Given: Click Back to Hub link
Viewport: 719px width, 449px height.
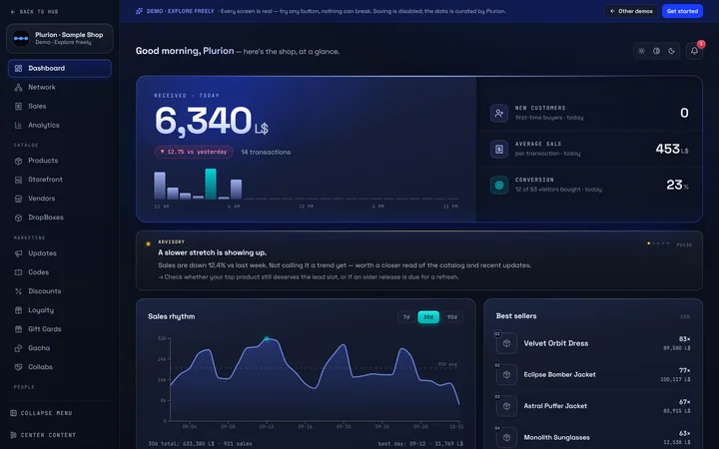Looking at the screenshot, I should (34, 12).
